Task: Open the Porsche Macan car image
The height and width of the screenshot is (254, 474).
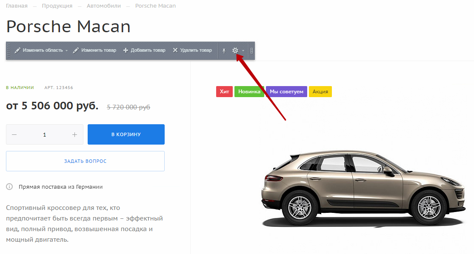Action: (x=363, y=188)
